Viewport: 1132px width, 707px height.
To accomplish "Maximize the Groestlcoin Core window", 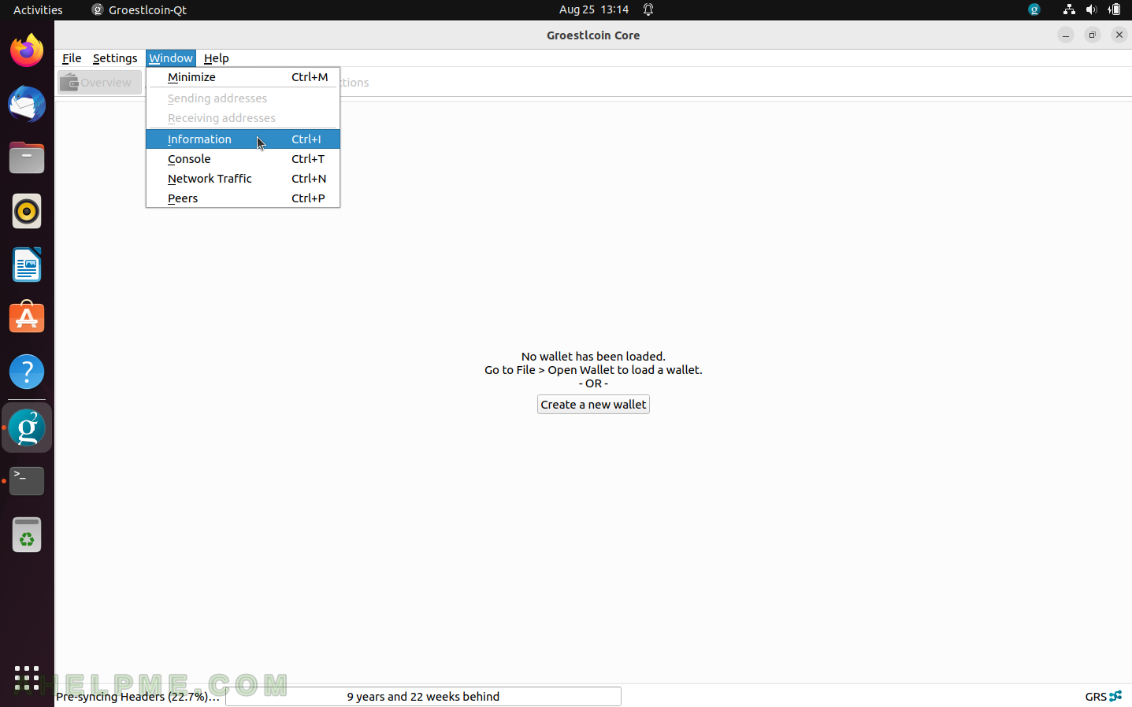I will pos(1093,35).
